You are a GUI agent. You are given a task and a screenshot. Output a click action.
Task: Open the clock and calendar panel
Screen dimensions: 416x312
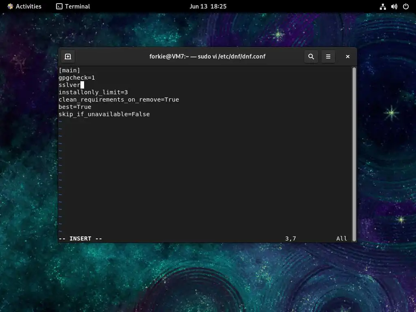[x=208, y=6]
